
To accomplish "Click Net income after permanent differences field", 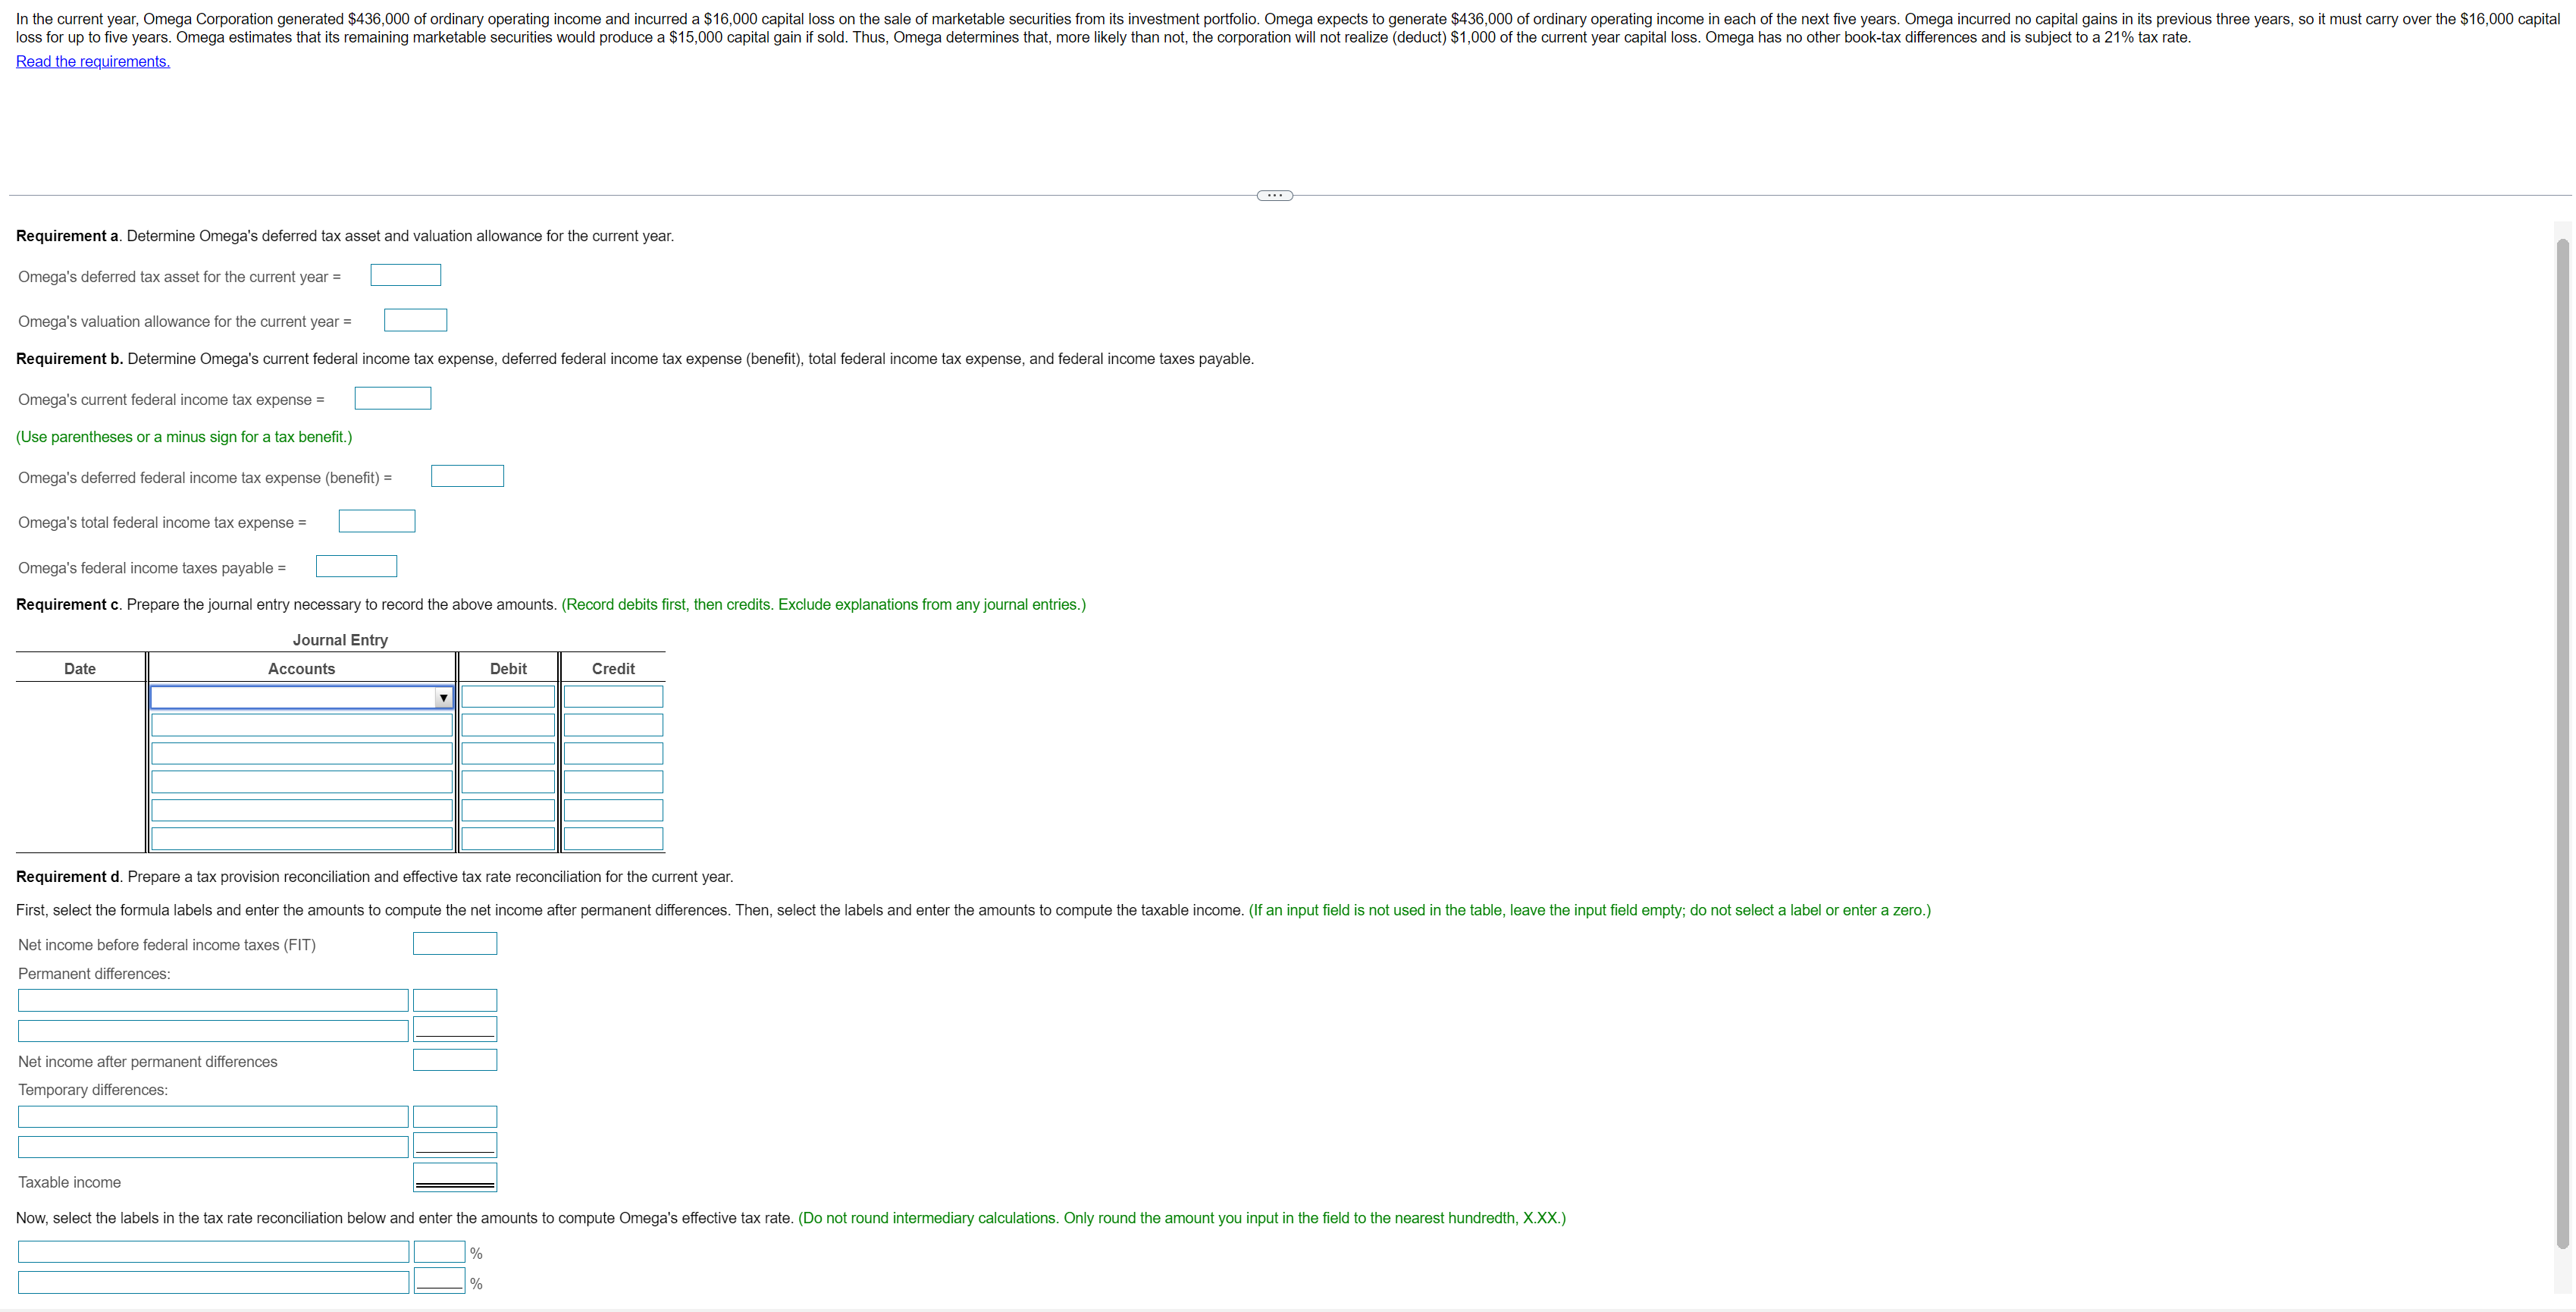I will [x=454, y=1060].
